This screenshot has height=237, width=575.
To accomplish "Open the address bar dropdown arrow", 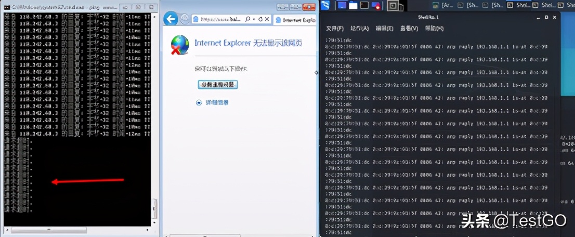I will (254, 19).
